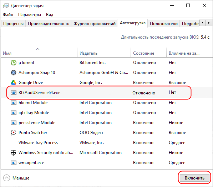The width and height of the screenshot is (213, 187).
Task: Click Google Drive status Включено
Action: [143, 83]
